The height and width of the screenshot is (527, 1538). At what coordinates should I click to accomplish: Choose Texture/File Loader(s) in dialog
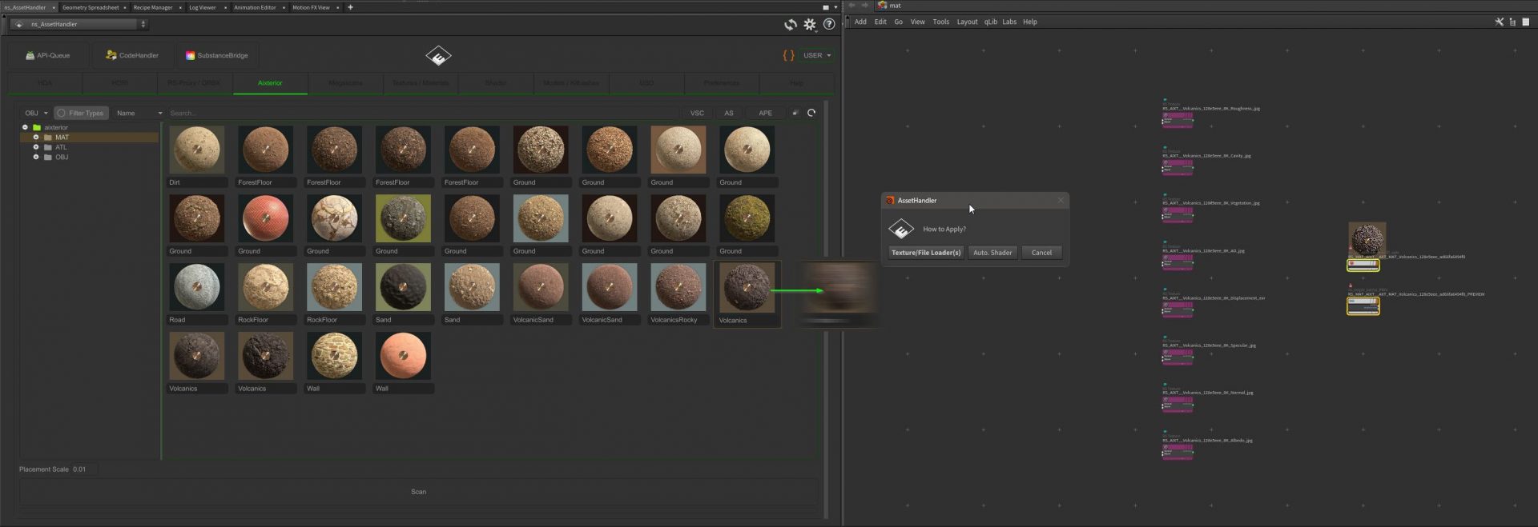coord(925,253)
